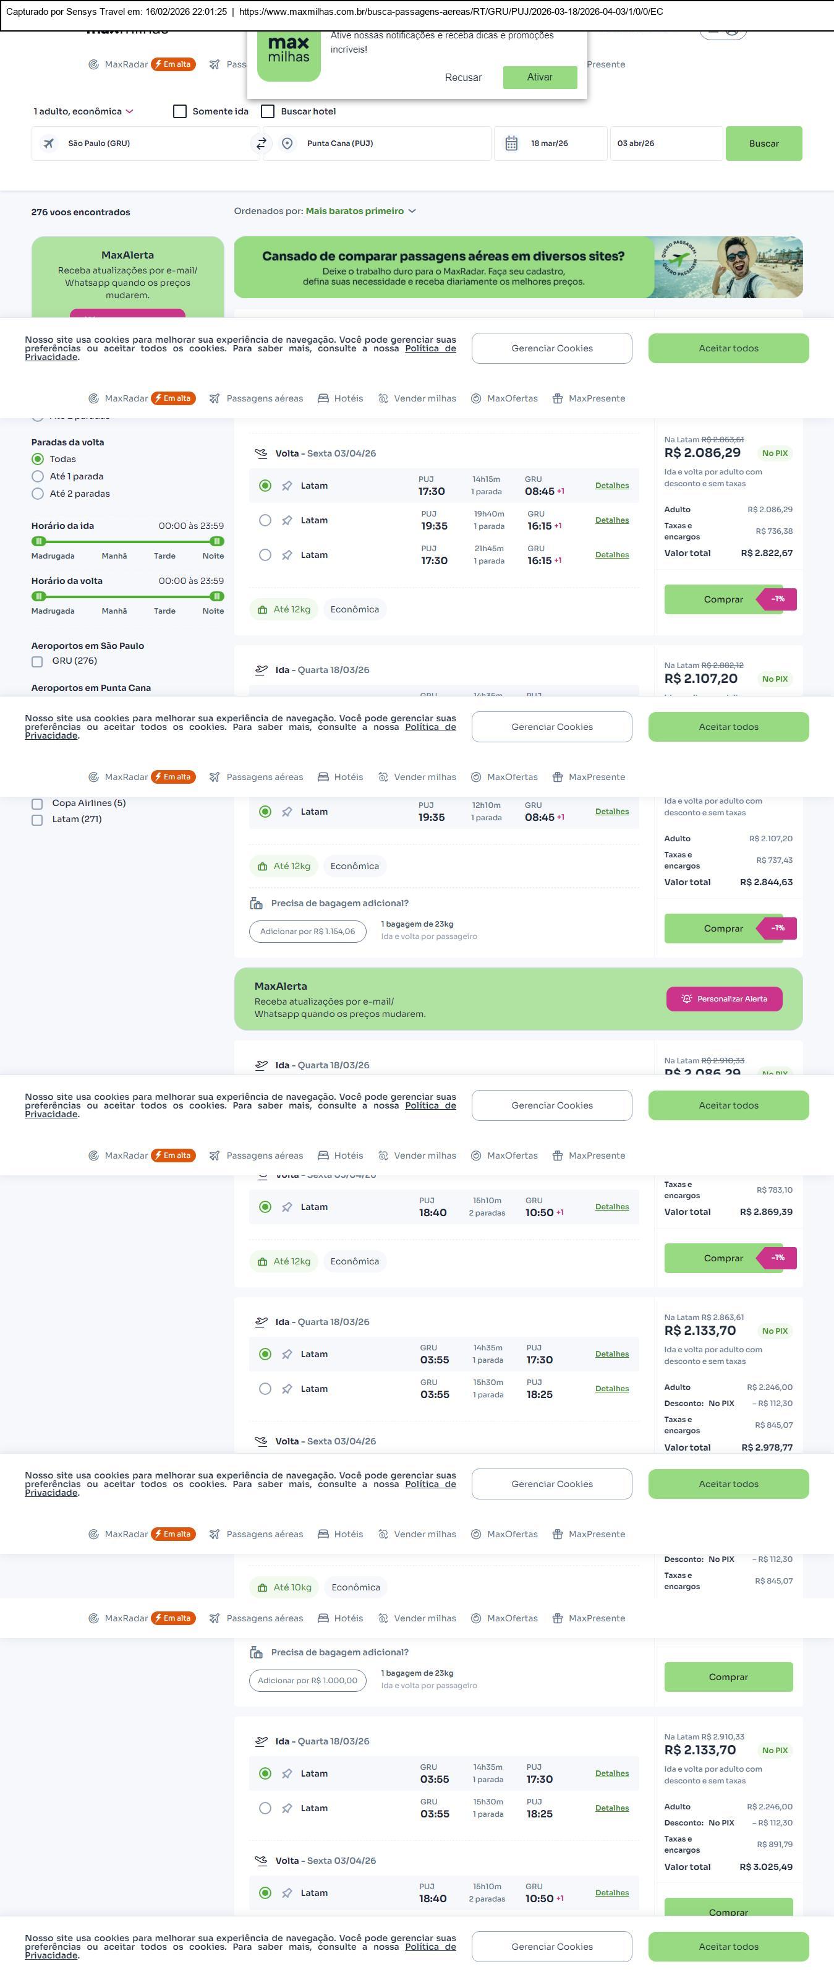
Task: Click the destination location pin icon
Action: point(287,144)
